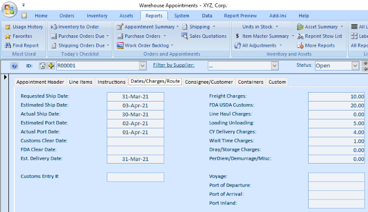Image resolution: width=368 pixels, height=212 pixels.
Task: Switch to the Home ribbon tab
Action: (x=41, y=16)
